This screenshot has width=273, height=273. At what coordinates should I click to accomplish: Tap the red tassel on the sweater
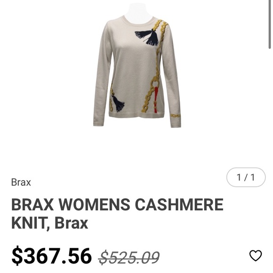(x=156, y=99)
